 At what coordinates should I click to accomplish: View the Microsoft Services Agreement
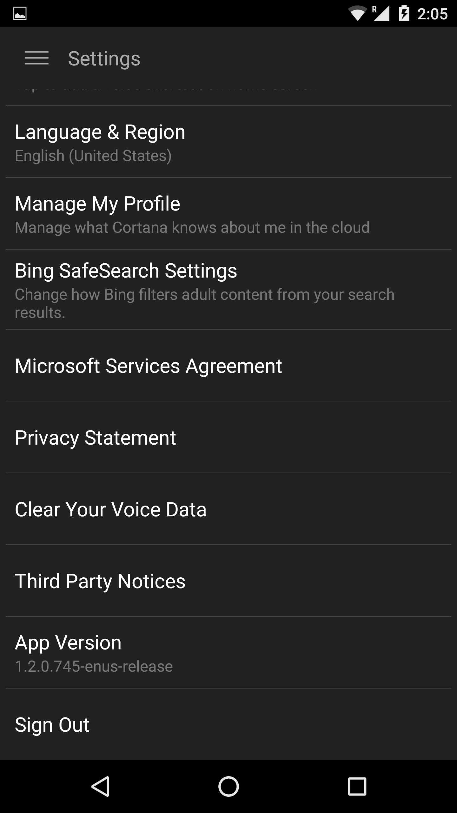(x=228, y=366)
